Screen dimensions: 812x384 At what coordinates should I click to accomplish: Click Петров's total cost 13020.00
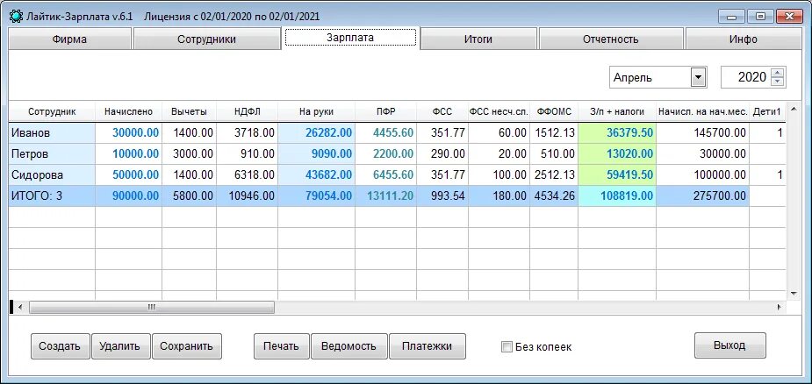point(617,154)
